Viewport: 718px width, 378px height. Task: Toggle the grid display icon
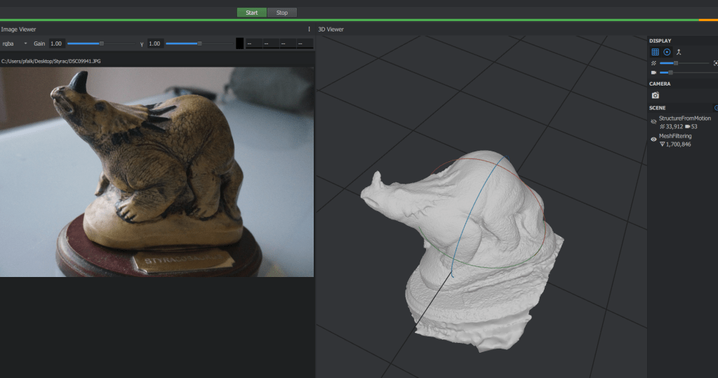(x=655, y=52)
